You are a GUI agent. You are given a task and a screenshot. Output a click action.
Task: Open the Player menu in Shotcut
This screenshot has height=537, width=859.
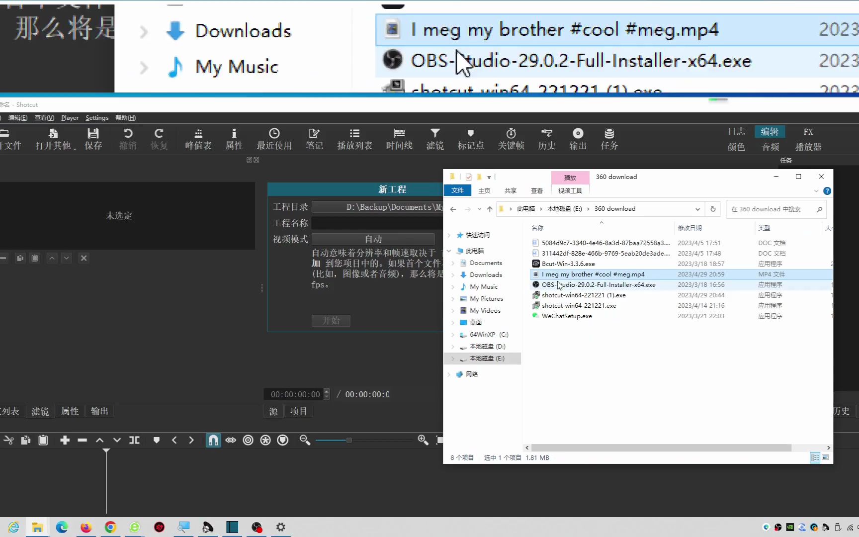70,118
